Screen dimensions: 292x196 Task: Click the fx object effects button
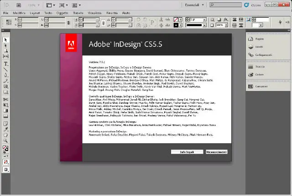[226, 20]
